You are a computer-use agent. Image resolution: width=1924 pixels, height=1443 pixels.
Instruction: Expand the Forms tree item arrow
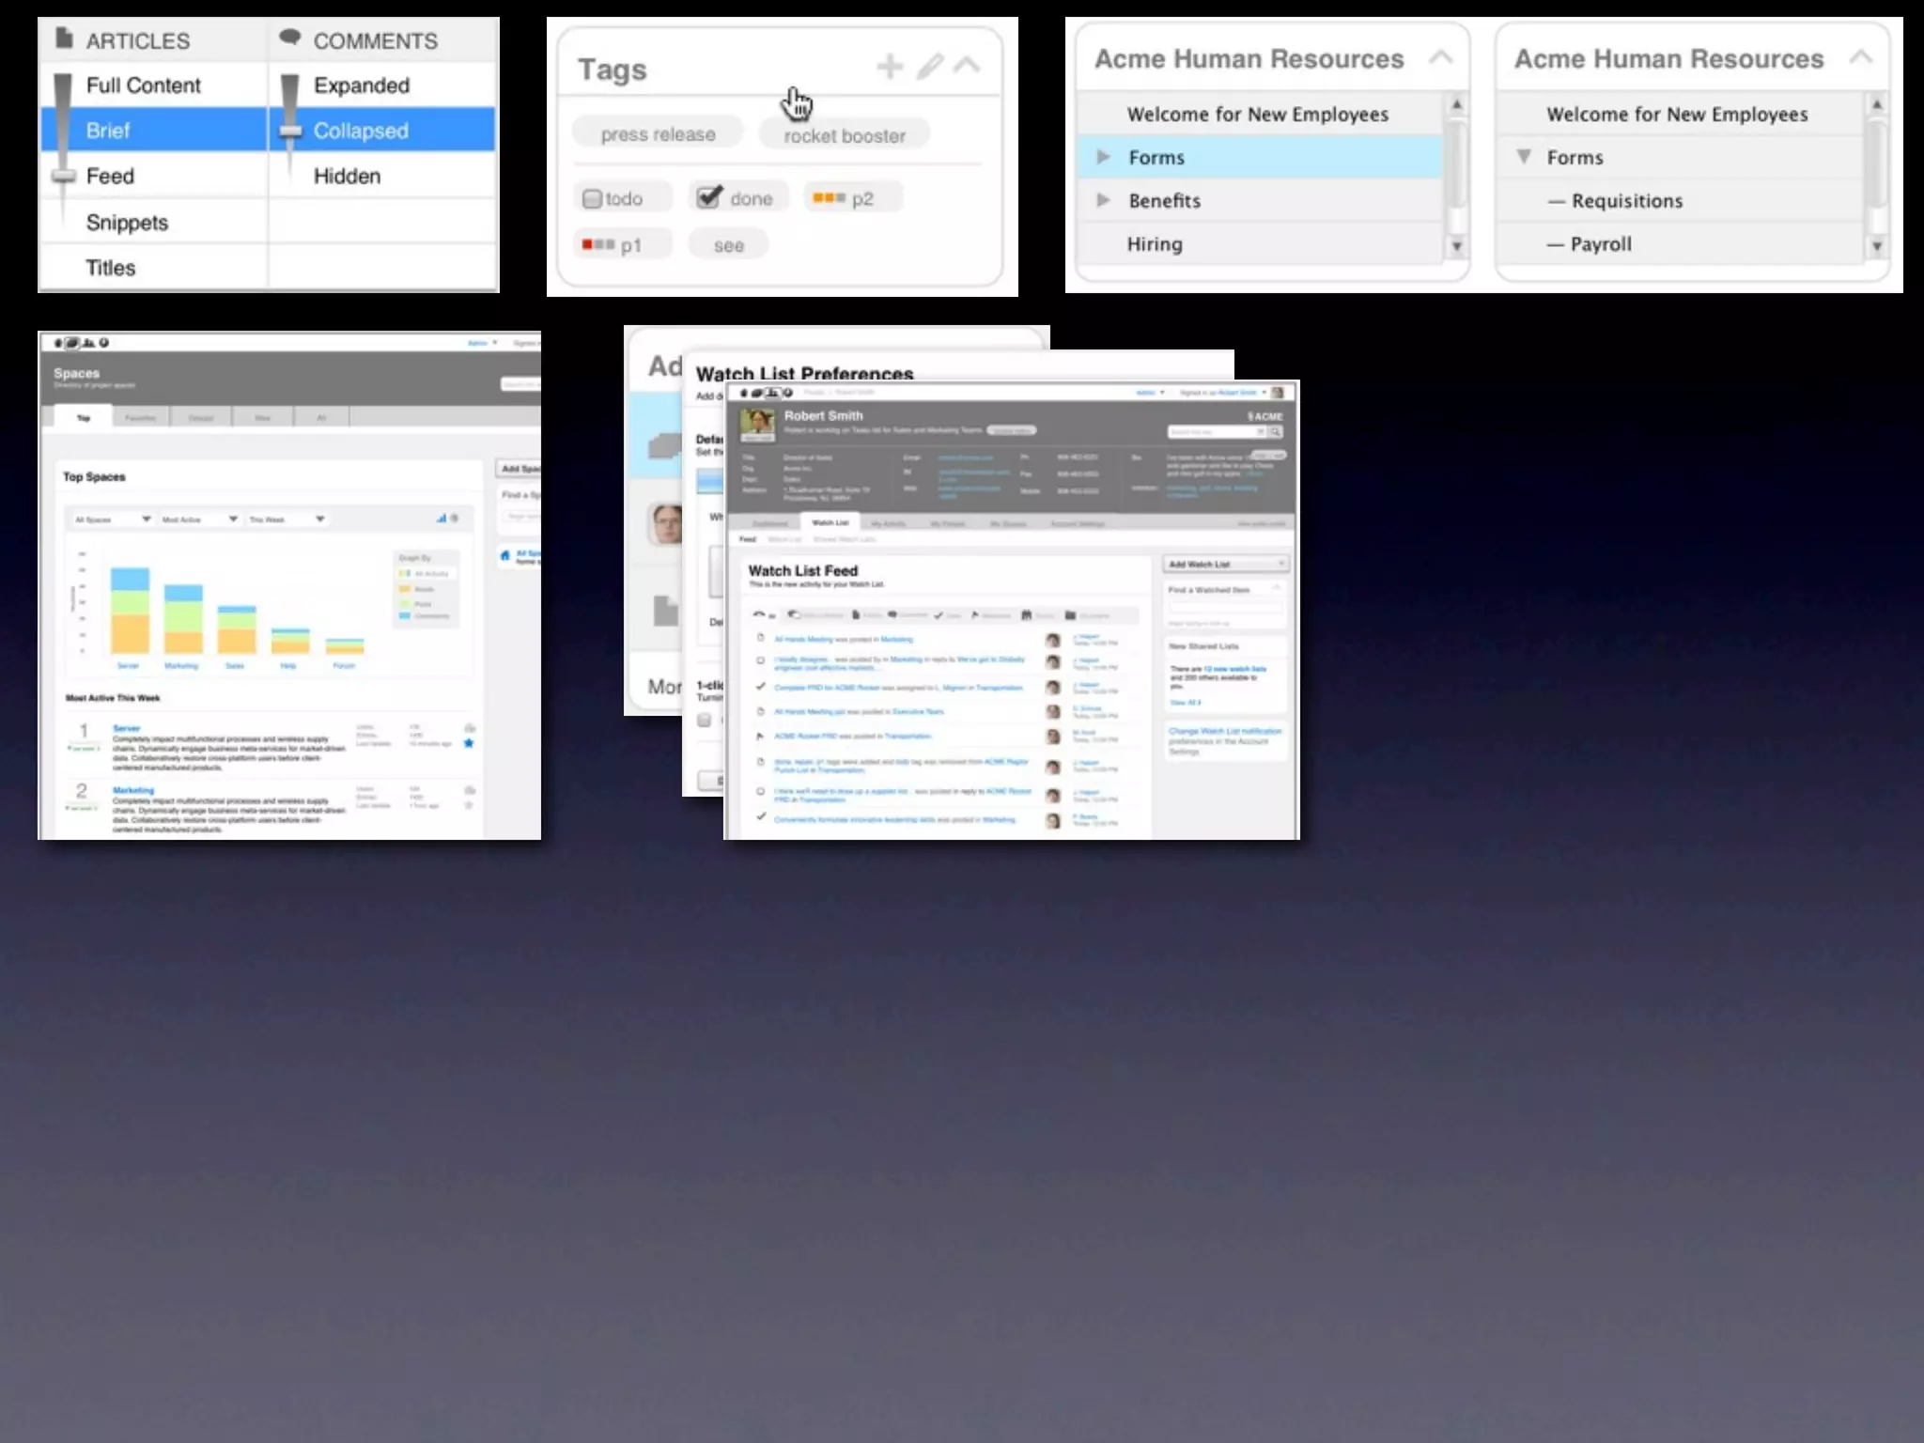coord(1104,158)
